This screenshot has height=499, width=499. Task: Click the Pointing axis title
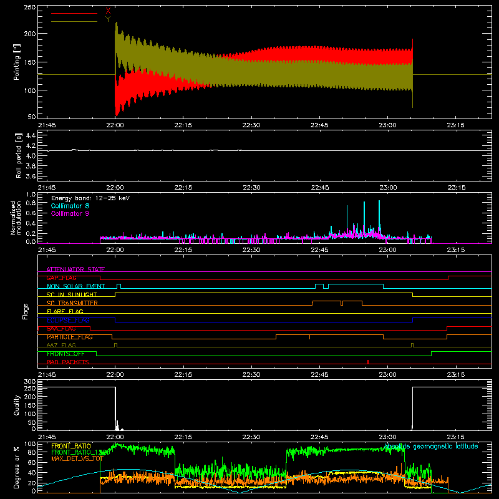pyautogui.click(x=17, y=62)
